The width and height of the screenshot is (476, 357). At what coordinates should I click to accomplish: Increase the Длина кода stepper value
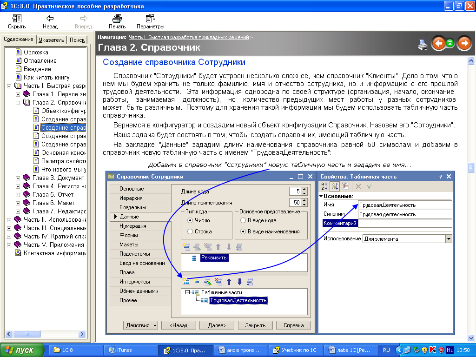click(x=304, y=190)
